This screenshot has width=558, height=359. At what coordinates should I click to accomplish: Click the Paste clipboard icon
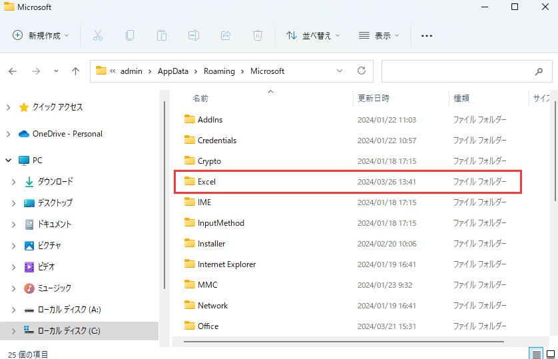[162, 35]
